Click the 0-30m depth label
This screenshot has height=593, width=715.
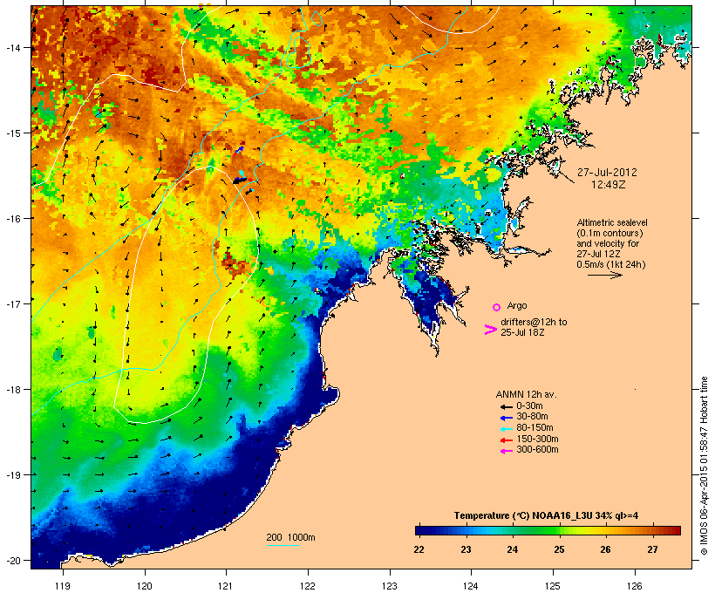(x=529, y=406)
